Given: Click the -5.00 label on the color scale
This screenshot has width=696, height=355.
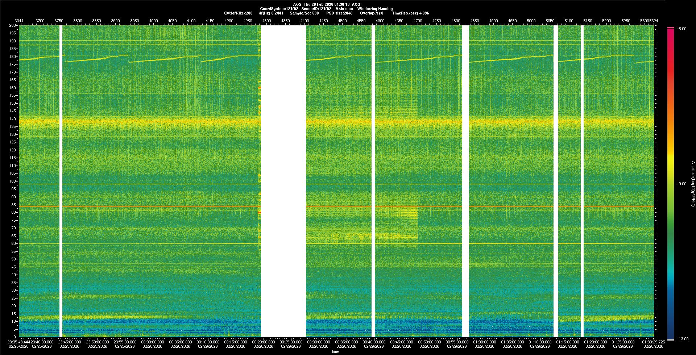Looking at the screenshot, I should click(681, 29).
